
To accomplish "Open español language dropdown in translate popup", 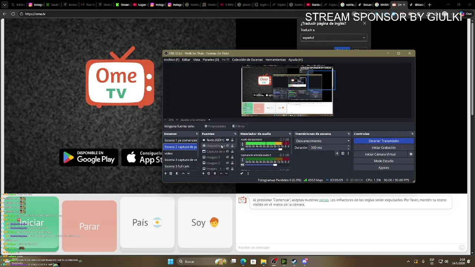I will (x=334, y=37).
